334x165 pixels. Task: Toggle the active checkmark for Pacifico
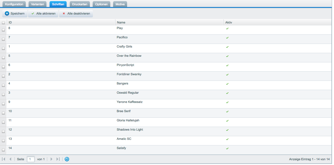(x=227, y=38)
